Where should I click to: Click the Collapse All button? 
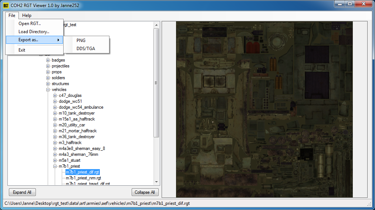coord(145,192)
